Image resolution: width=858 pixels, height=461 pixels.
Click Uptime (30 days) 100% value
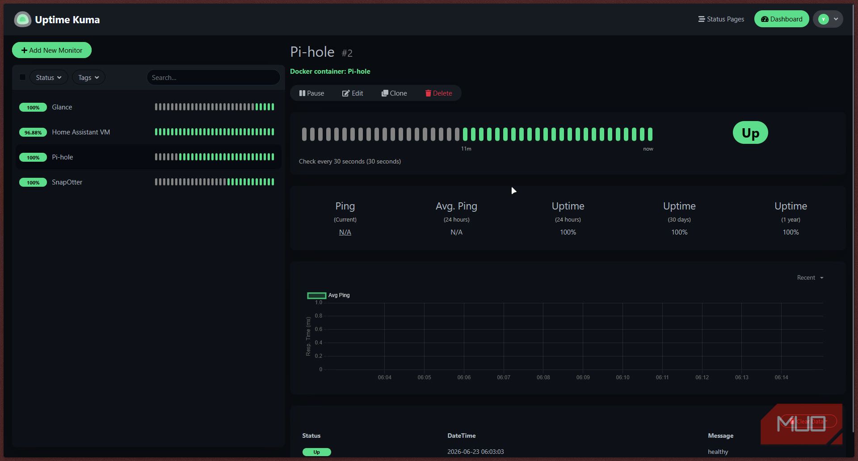point(679,232)
